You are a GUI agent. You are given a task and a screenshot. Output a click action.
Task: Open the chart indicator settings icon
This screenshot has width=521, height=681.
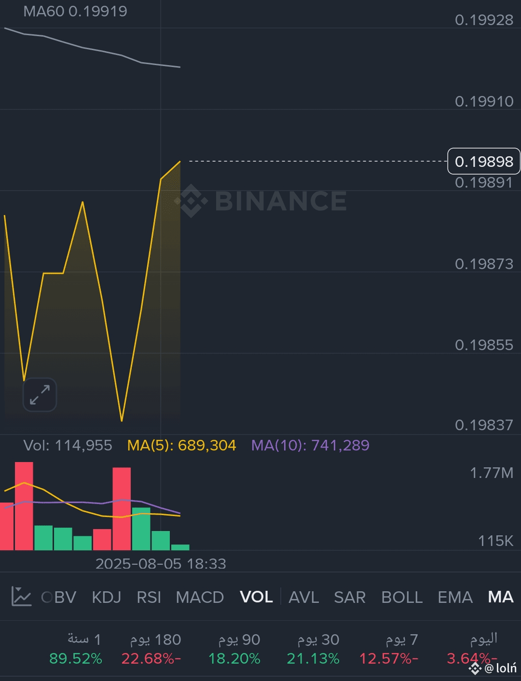(21, 597)
